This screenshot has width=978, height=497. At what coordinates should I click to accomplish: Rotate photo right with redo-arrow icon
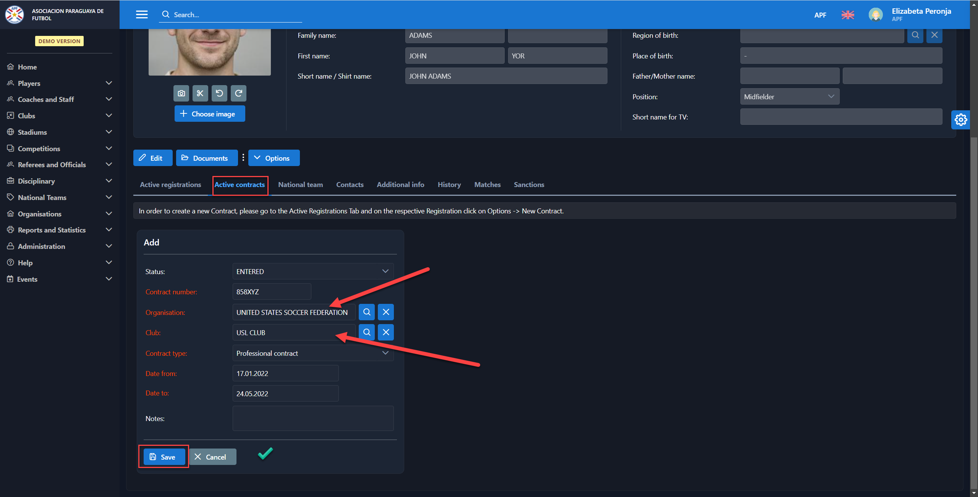pyautogui.click(x=238, y=93)
